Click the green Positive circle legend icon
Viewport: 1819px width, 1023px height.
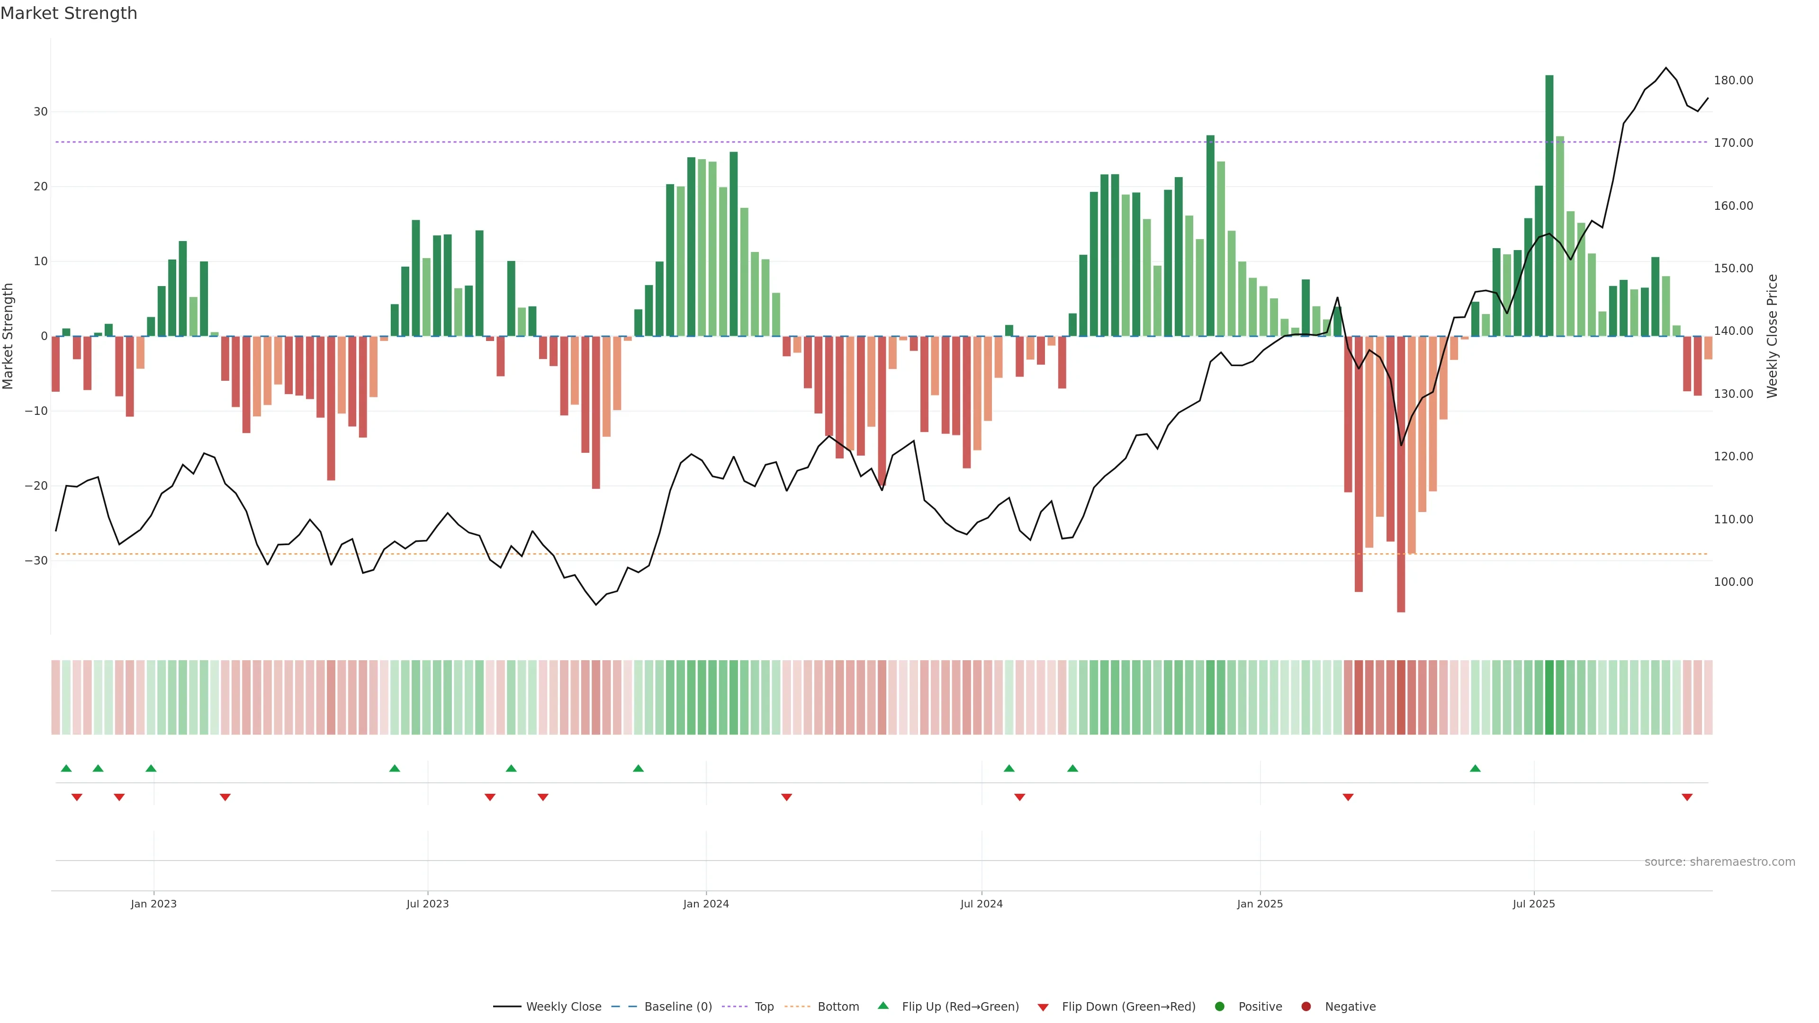point(1219,1007)
